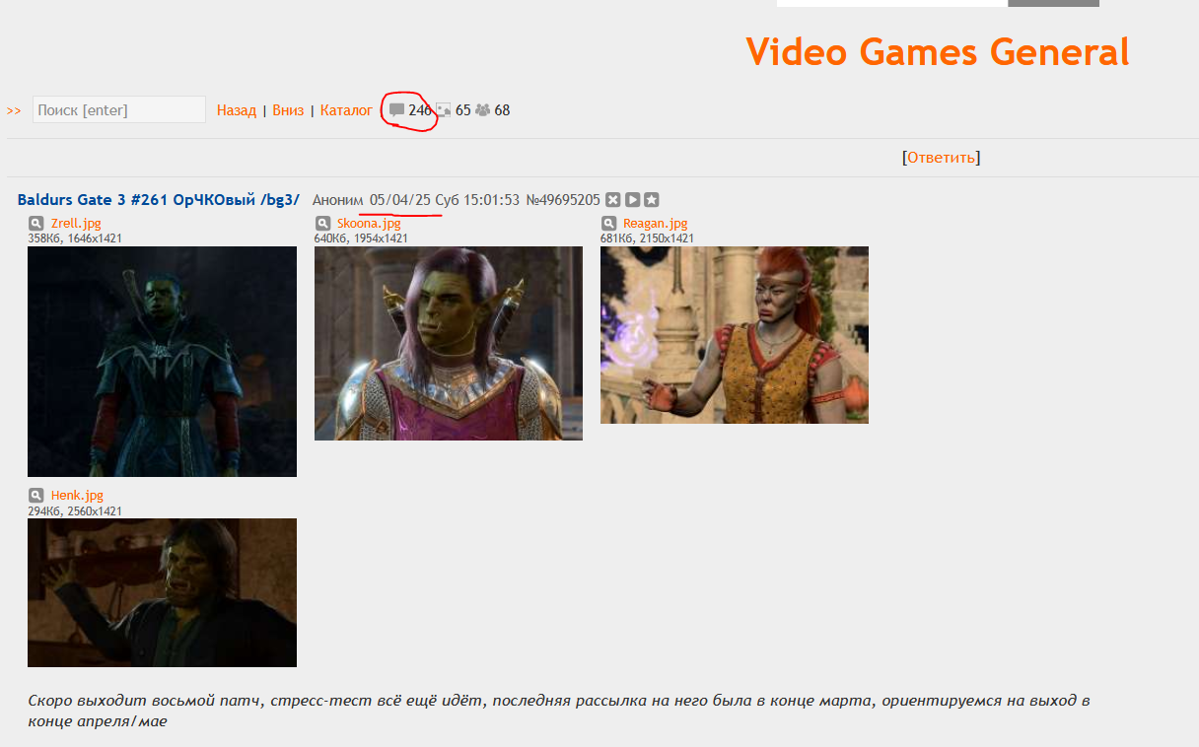
Task: Click the post date 05/04/25 Суб 15:01:53
Action: [445, 200]
